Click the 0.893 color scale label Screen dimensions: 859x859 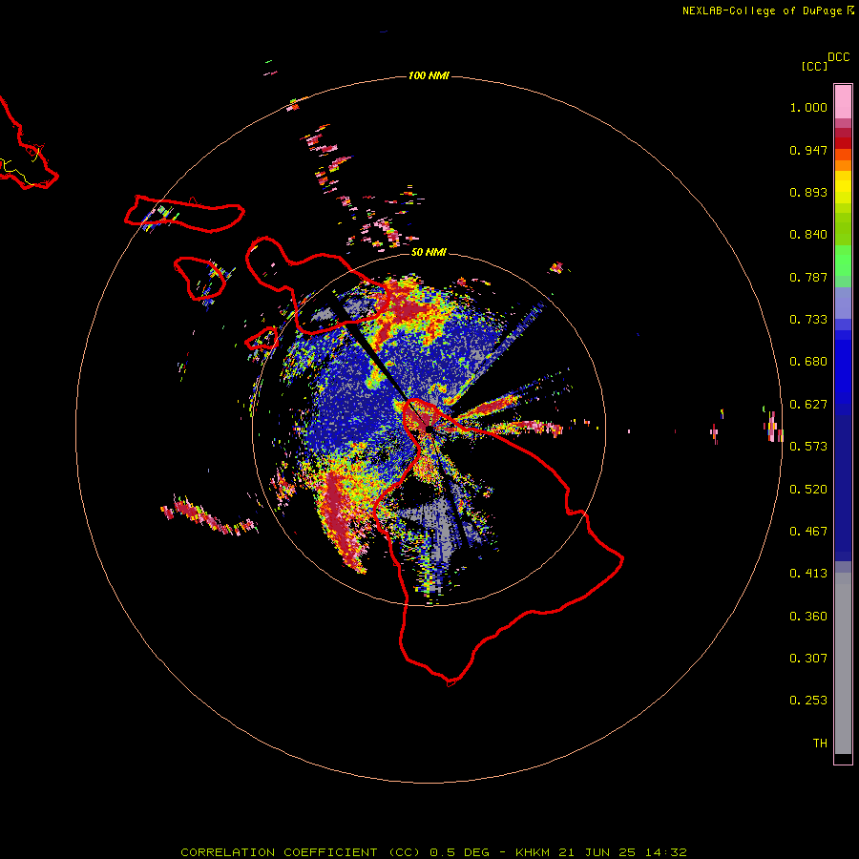[808, 192]
